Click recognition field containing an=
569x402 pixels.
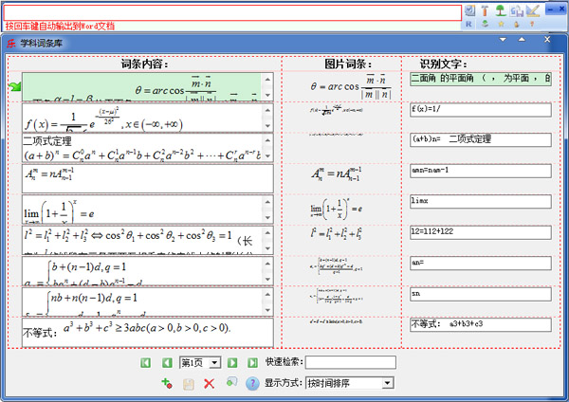(x=481, y=263)
